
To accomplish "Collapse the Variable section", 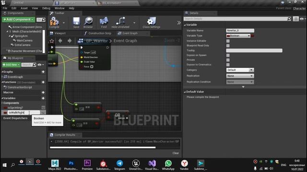I will pyautogui.click(x=185, y=25).
